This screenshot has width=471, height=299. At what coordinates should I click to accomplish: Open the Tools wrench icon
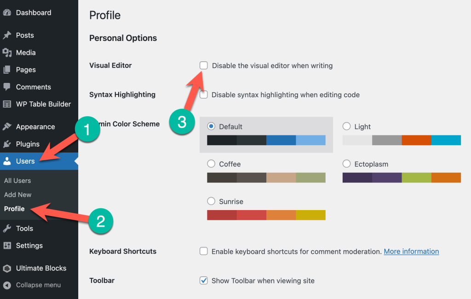pos(7,229)
